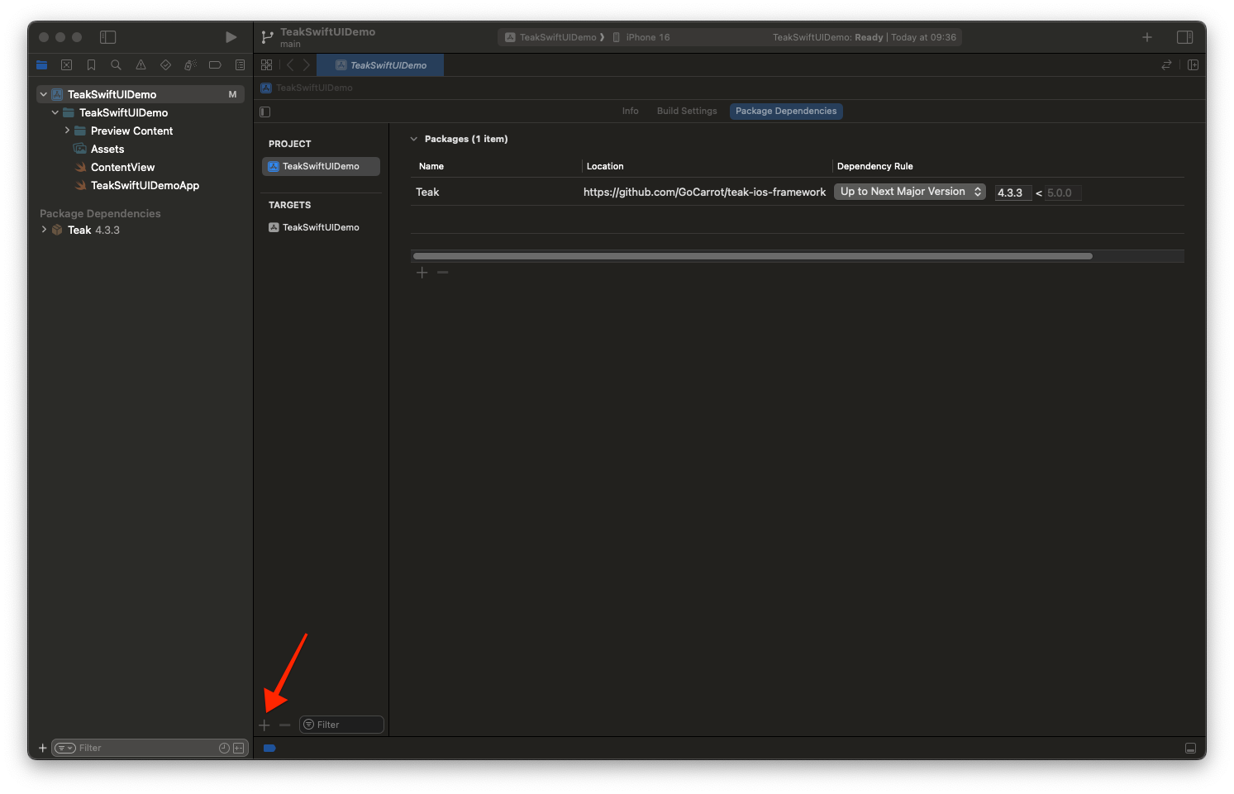Image resolution: width=1234 pixels, height=794 pixels.
Task: Add a target with the bottom plus
Action: pyautogui.click(x=264, y=725)
